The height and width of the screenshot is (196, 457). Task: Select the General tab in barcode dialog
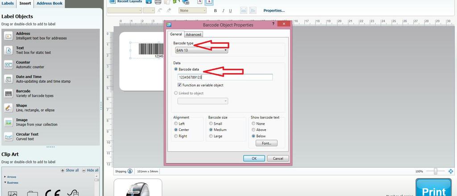[176, 34]
